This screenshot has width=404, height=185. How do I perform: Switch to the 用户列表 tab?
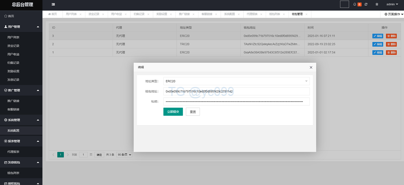71,14
